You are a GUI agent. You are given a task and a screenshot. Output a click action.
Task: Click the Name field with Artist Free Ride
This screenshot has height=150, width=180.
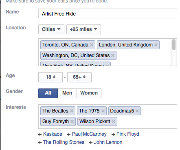[x=108, y=13]
